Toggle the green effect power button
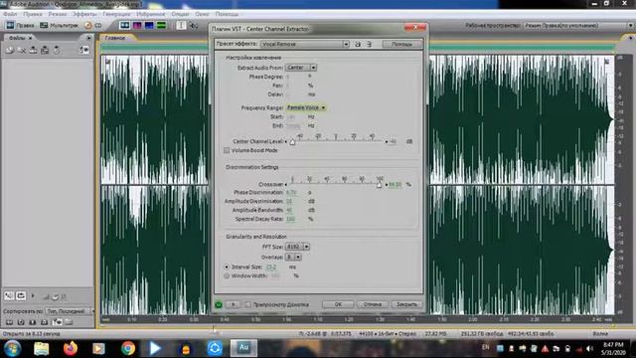 219,304
